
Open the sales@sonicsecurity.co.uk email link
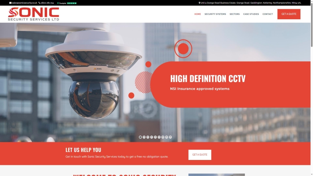pyautogui.click(x=24, y=3)
